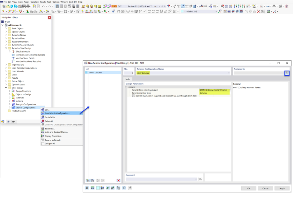The width and height of the screenshot is (293, 220).
Task: Click the OK button
Action: [x=249, y=188]
